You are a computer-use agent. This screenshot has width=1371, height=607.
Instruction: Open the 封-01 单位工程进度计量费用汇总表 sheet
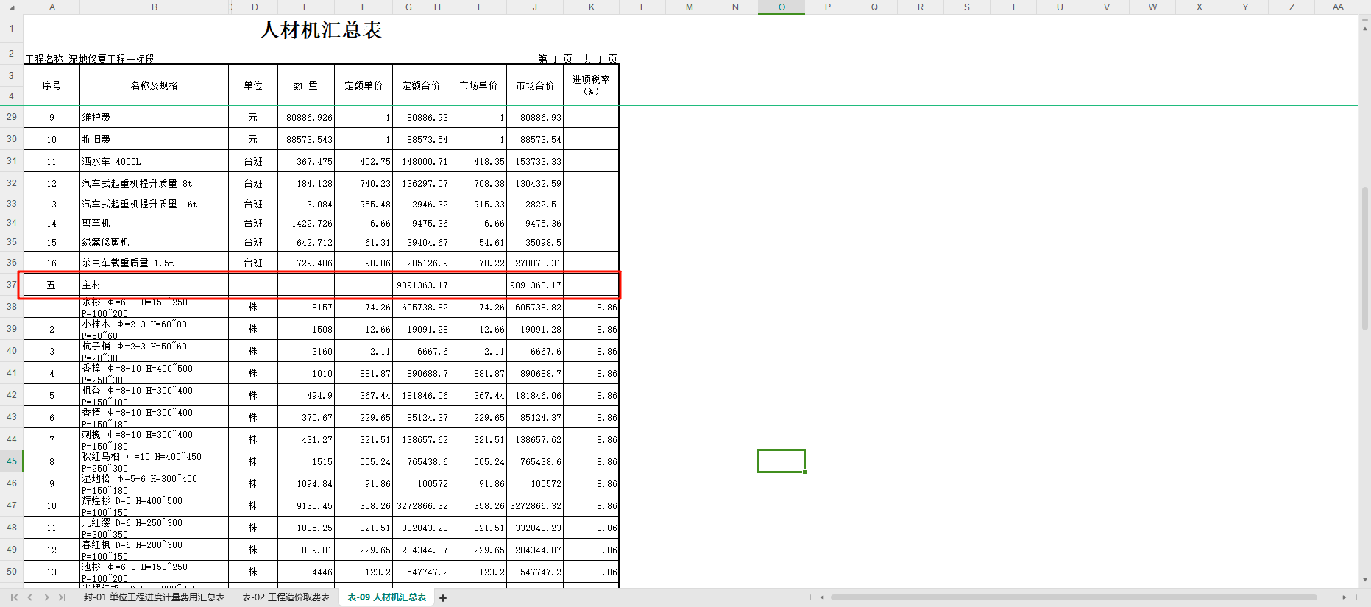point(154,597)
